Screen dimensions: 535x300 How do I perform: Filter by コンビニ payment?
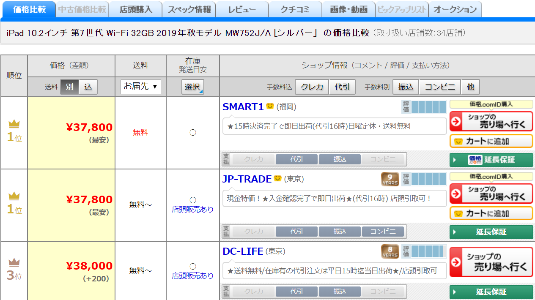(x=440, y=87)
